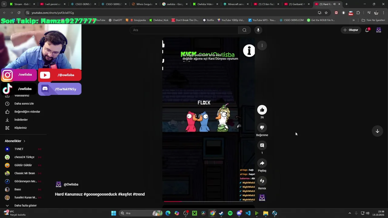
Task: Click the address bar URL
Action: 53,13
